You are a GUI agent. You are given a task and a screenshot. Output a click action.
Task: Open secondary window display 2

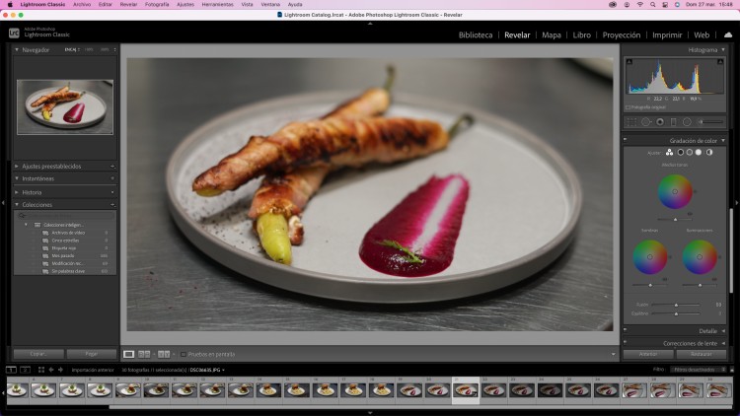(26, 370)
